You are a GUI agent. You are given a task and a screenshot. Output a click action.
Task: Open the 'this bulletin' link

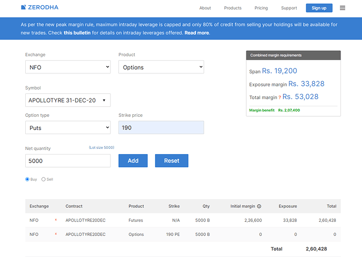(x=77, y=33)
